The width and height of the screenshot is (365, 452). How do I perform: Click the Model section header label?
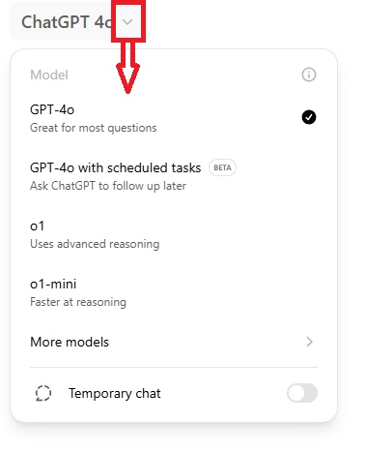[x=49, y=75]
